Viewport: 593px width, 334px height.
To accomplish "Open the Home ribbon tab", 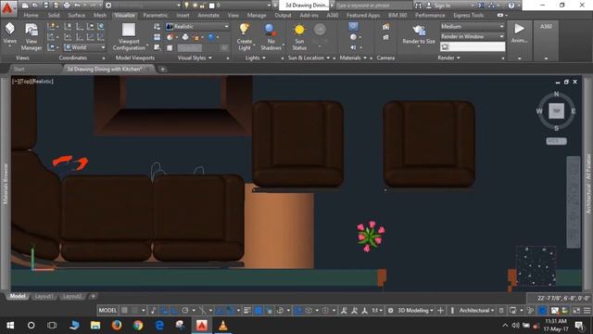I will pyautogui.click(x=31, y=16).
